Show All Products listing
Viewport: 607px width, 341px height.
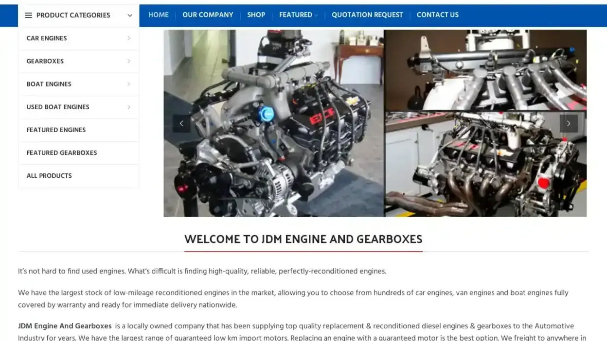click(x=49, y=175)
